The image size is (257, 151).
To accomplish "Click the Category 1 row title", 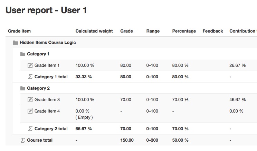I will (x=38, y=54).
